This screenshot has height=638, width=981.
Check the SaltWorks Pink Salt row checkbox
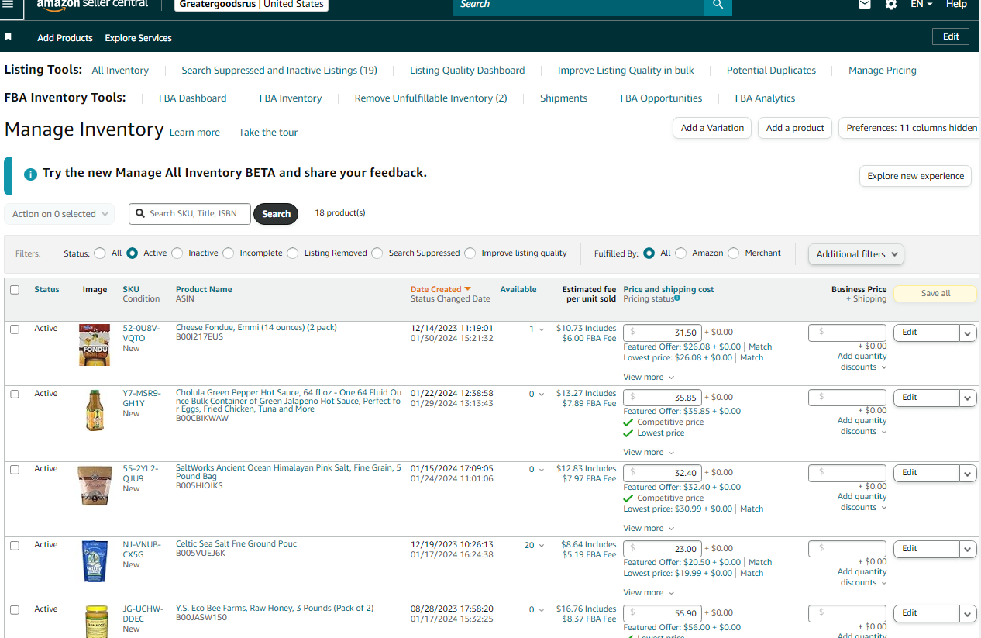[15, 470]
